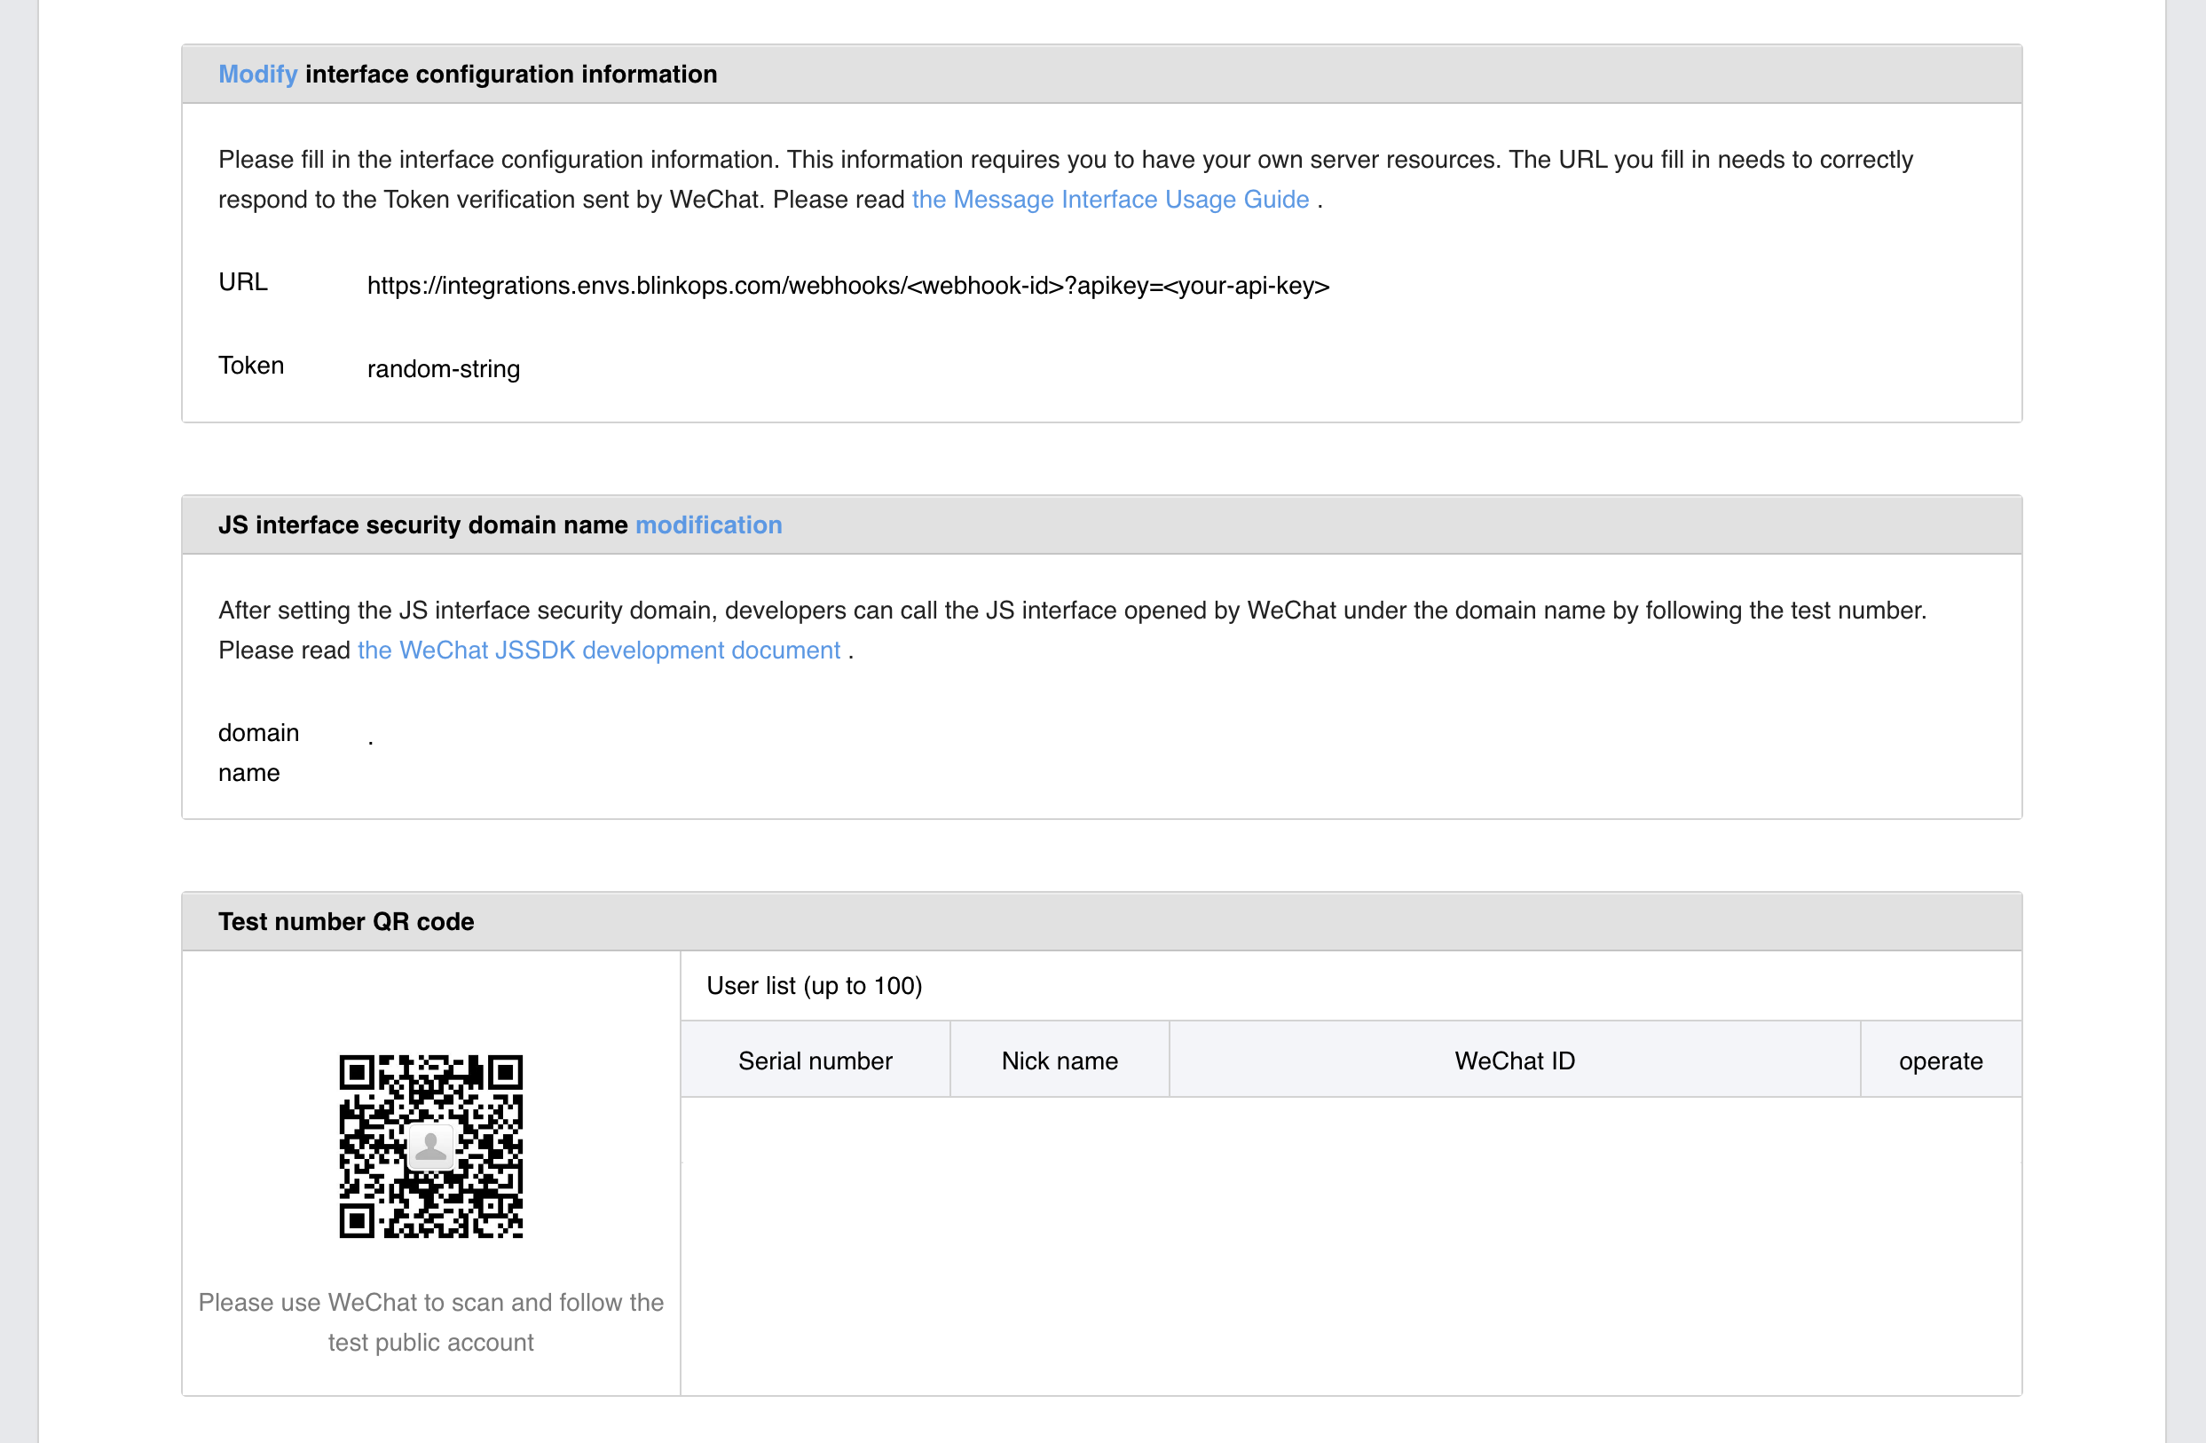Click the JS interface security domain name header

point(422,524)
